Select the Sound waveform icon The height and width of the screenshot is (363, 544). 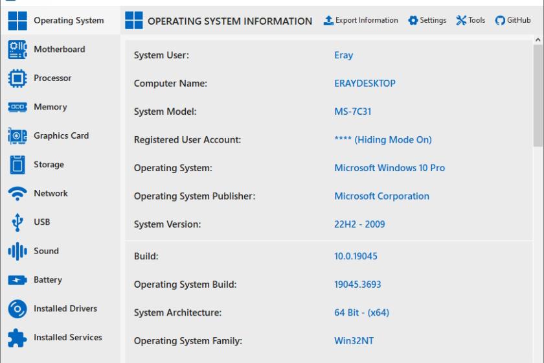(17, 251)
